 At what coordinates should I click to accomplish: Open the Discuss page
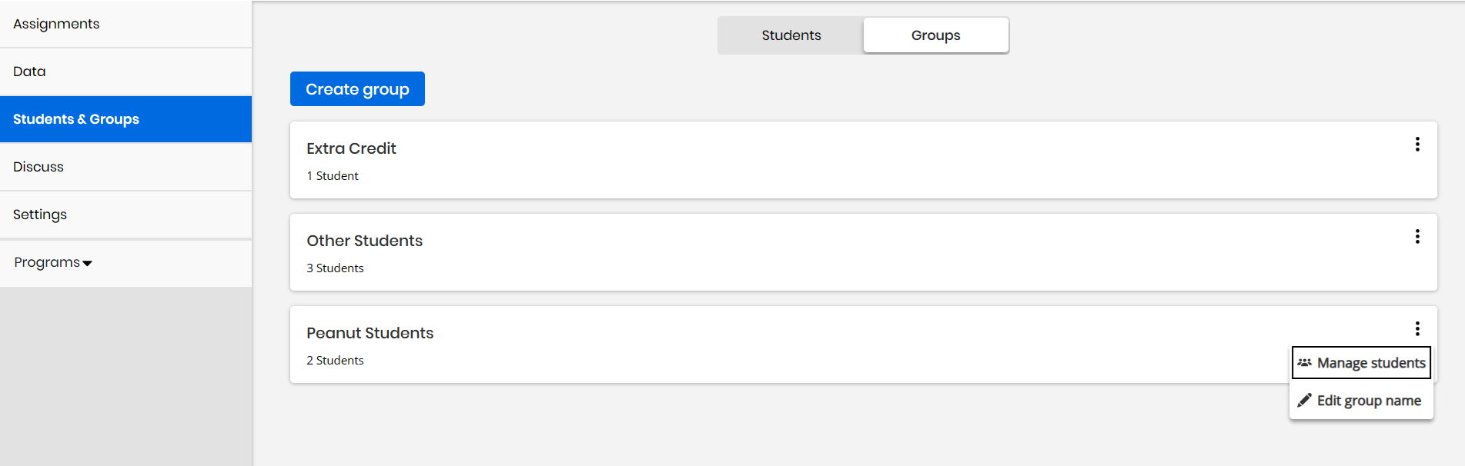(x=125, y=167)
